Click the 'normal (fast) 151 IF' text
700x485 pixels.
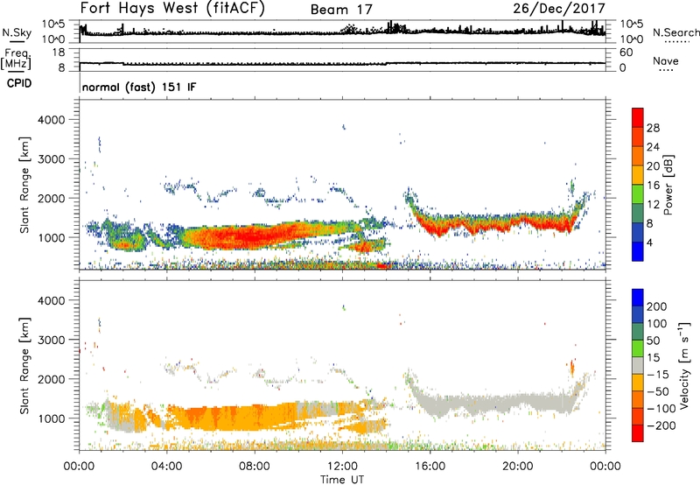[x=139, y=88]
